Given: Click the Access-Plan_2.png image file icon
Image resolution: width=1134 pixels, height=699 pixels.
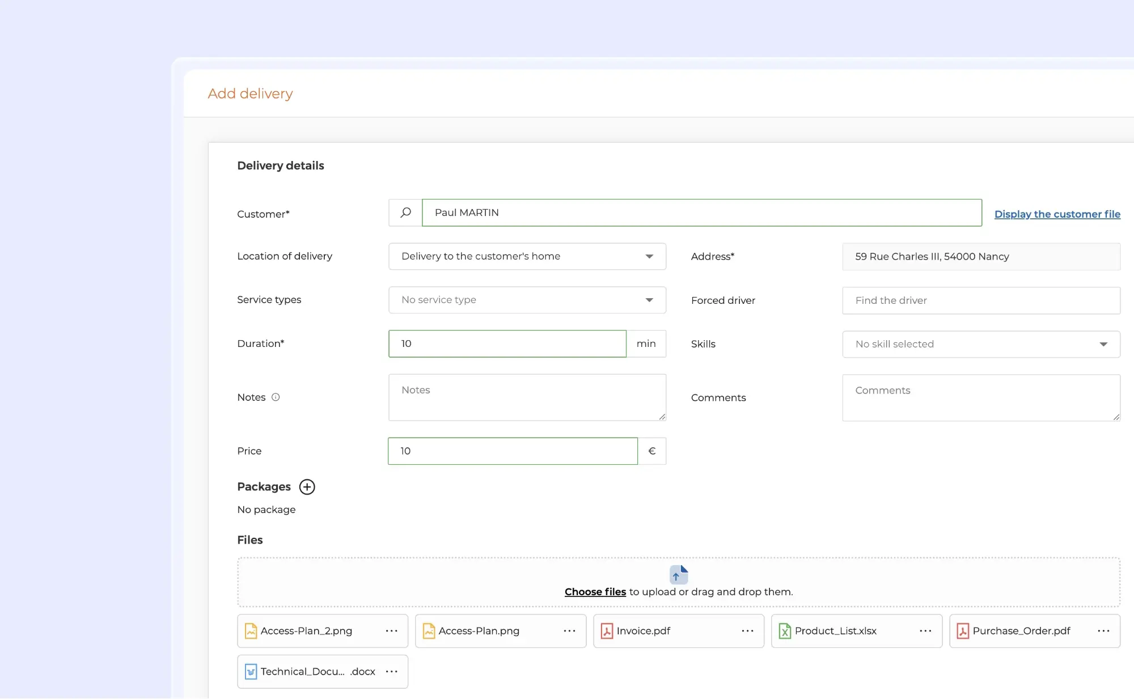Looking at the screenshot, I should [x=251, y=631].
